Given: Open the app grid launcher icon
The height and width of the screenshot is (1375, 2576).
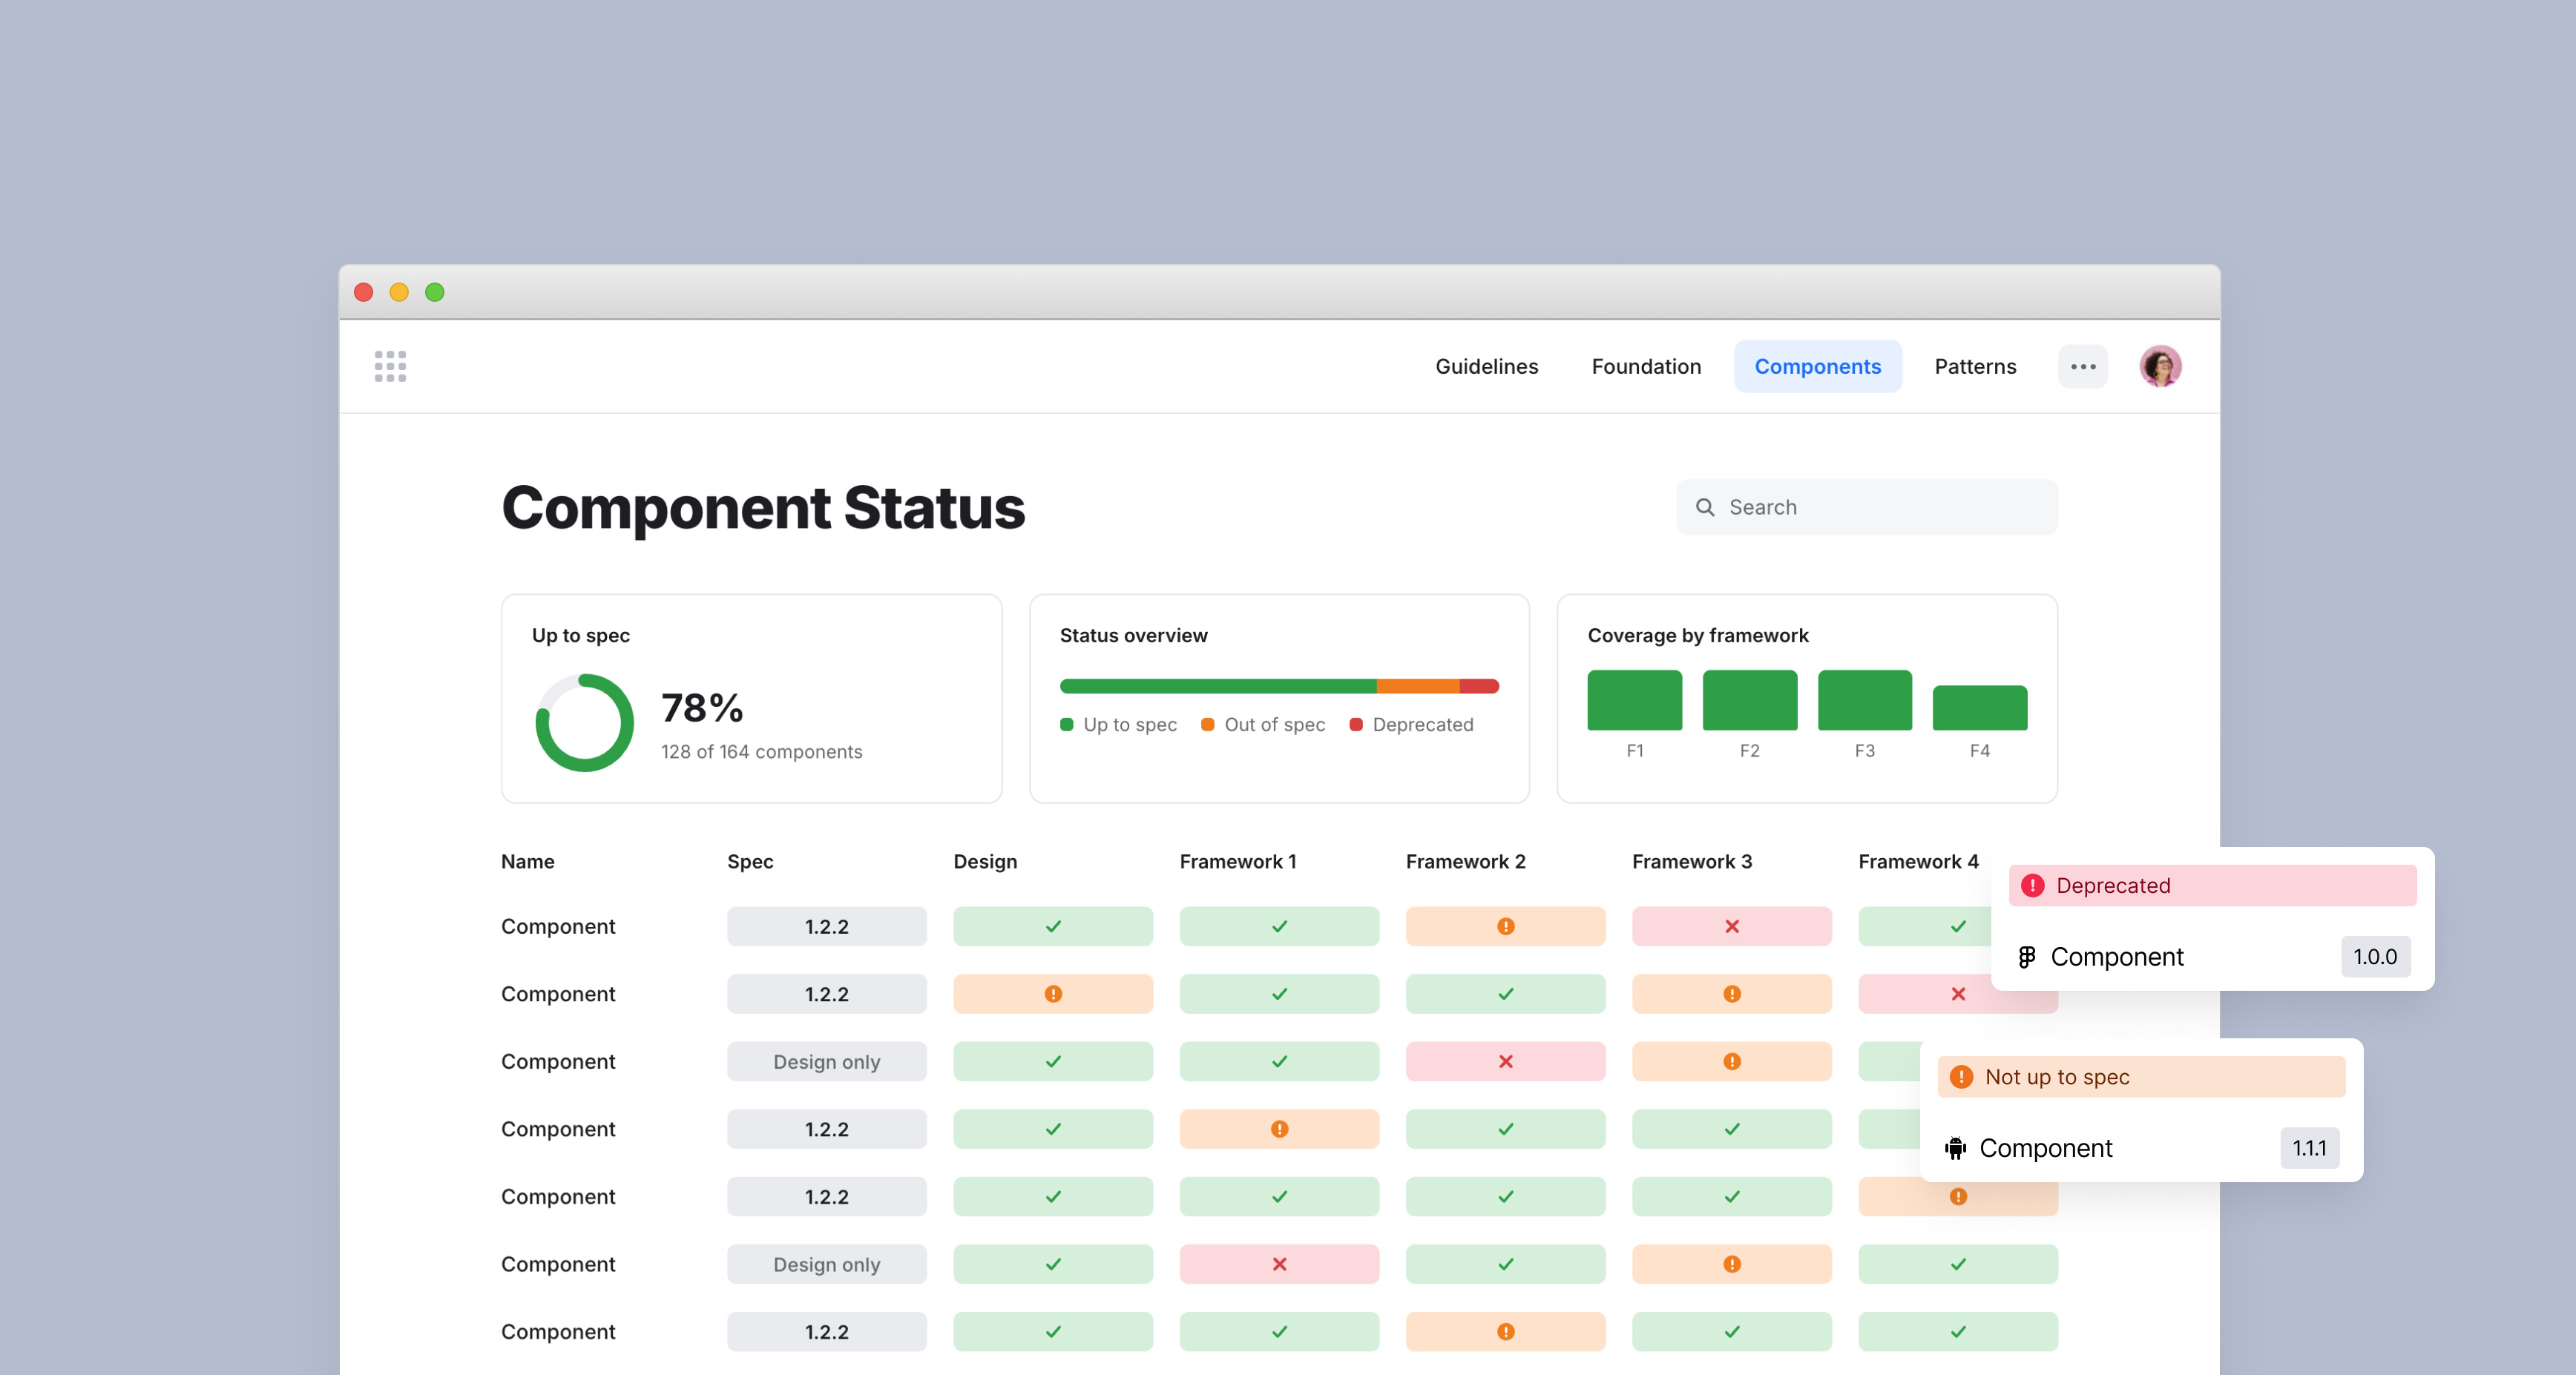Looking at the screenshot, I should tap(390, 366).
